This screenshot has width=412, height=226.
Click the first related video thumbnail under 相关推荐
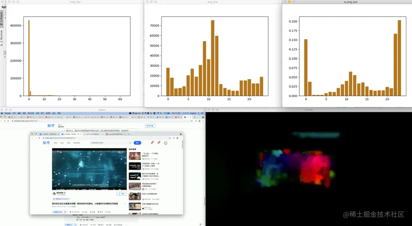pyautogui.click(x=135, y=156)
